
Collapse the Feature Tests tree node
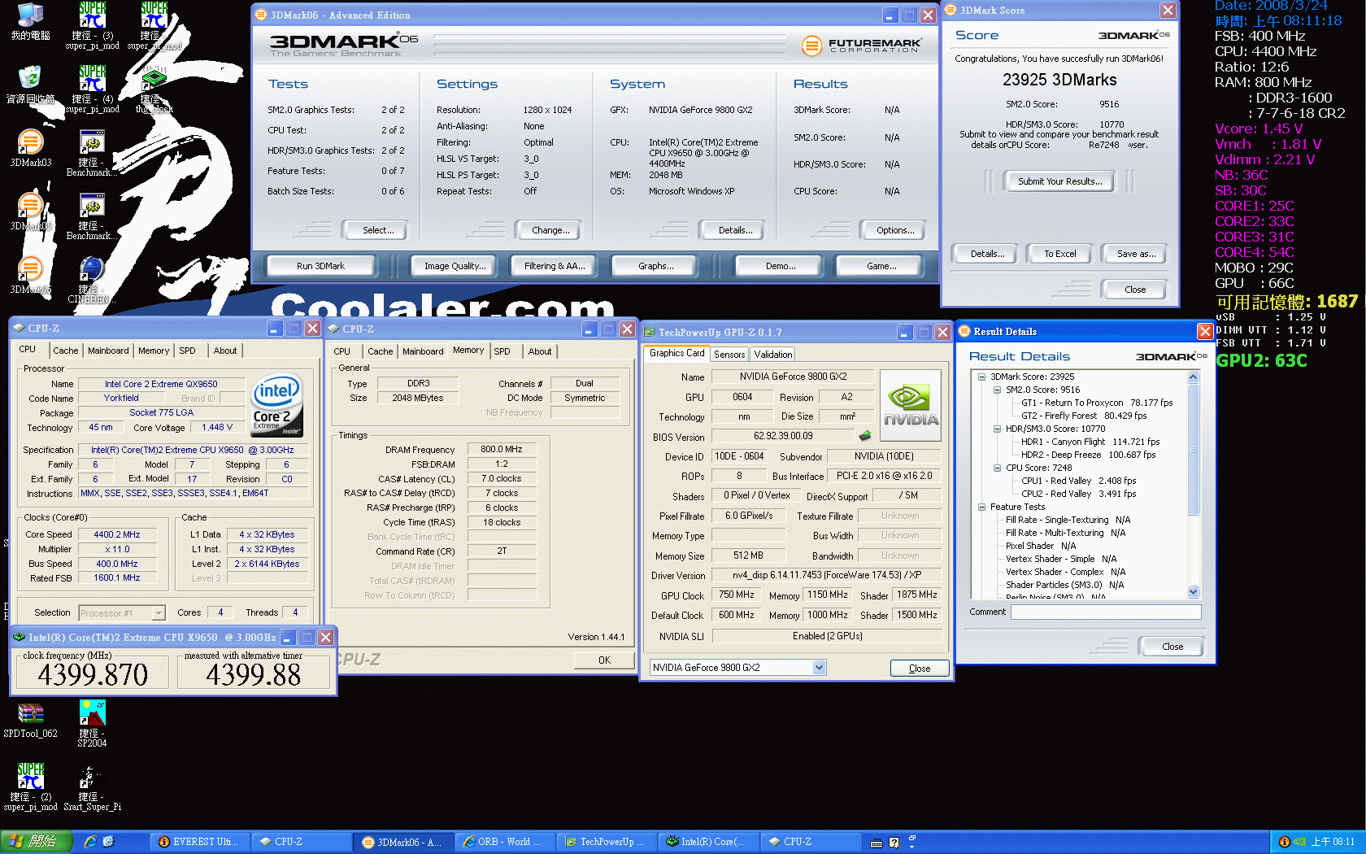coord(981,507)
